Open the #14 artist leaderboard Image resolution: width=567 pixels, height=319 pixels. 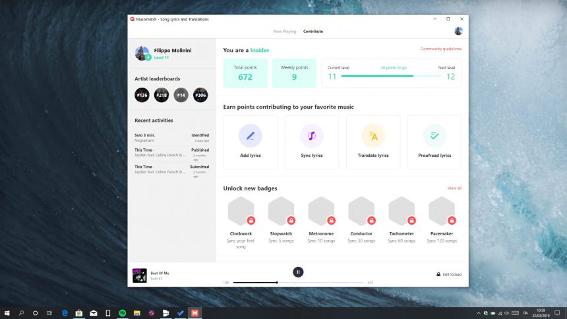pyautogui.click(x=181, y=95)
